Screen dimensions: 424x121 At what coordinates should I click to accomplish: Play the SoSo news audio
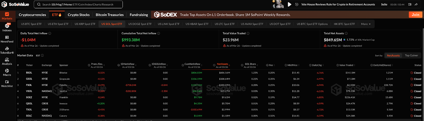[290, 4]
